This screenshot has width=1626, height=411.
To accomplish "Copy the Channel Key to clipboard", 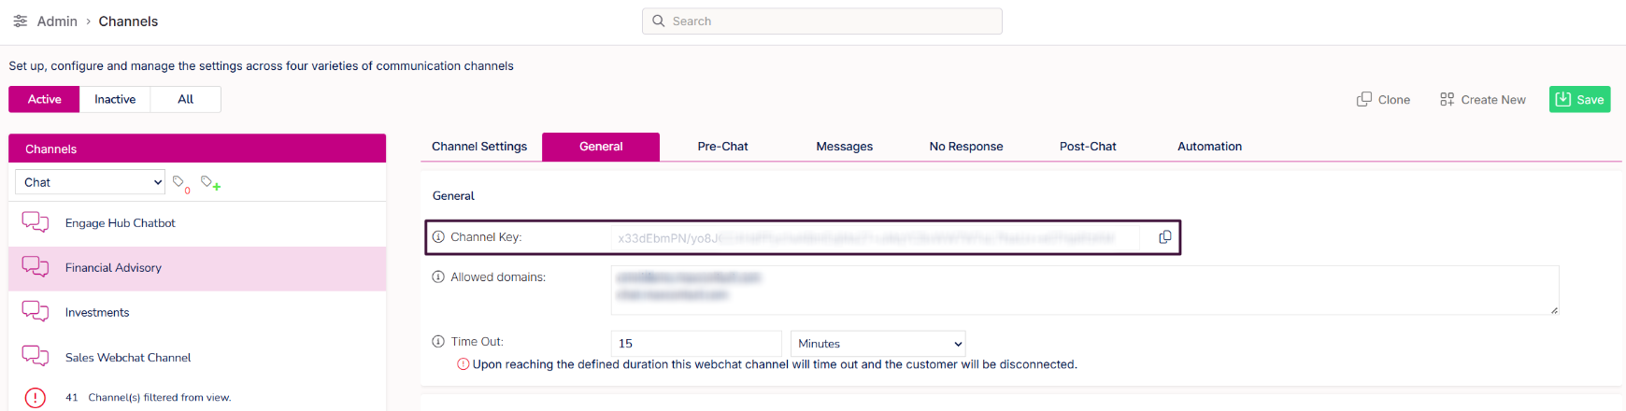I will (x=1164, y=237).
